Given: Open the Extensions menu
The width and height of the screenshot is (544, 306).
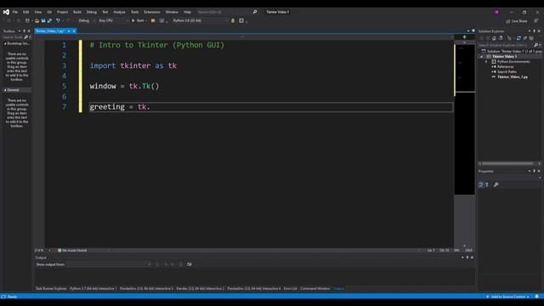Looking at the screenshot, I should pos(152,12).
